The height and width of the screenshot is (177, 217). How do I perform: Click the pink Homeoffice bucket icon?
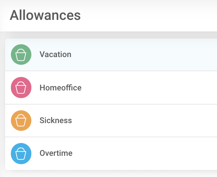tap(21, 88)
